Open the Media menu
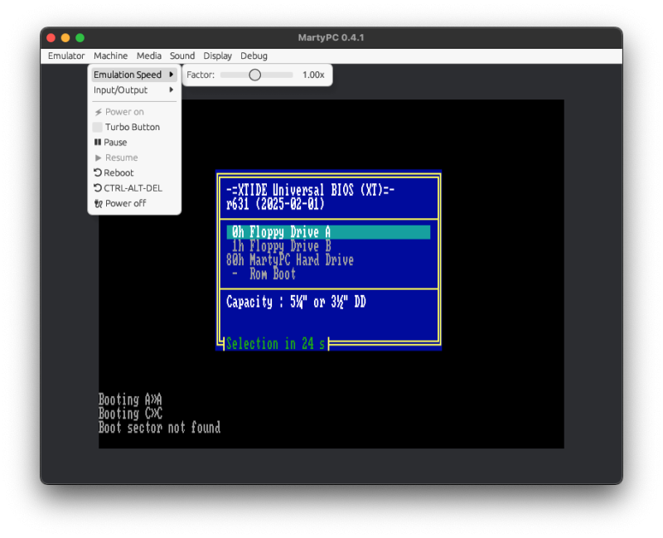The image size is (663, 538). point(149,56)
